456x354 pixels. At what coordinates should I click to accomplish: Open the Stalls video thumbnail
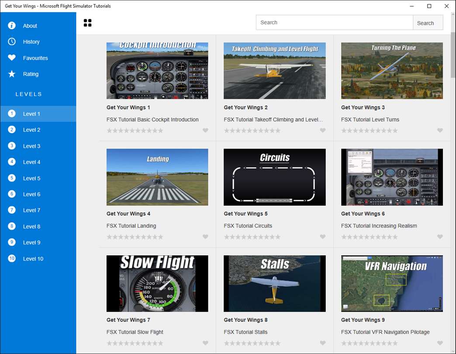coord(275,284)
